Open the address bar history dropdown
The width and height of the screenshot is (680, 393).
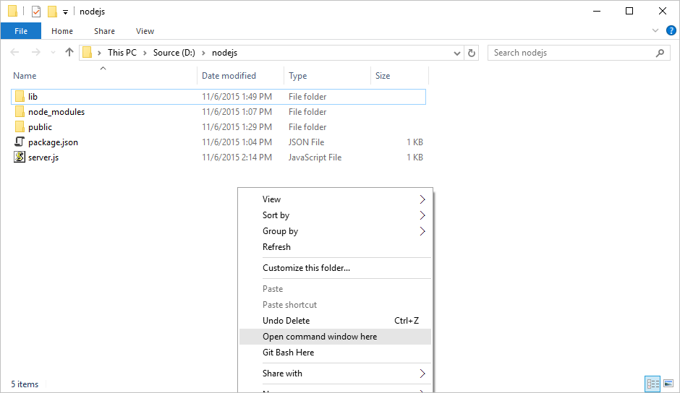456,53
